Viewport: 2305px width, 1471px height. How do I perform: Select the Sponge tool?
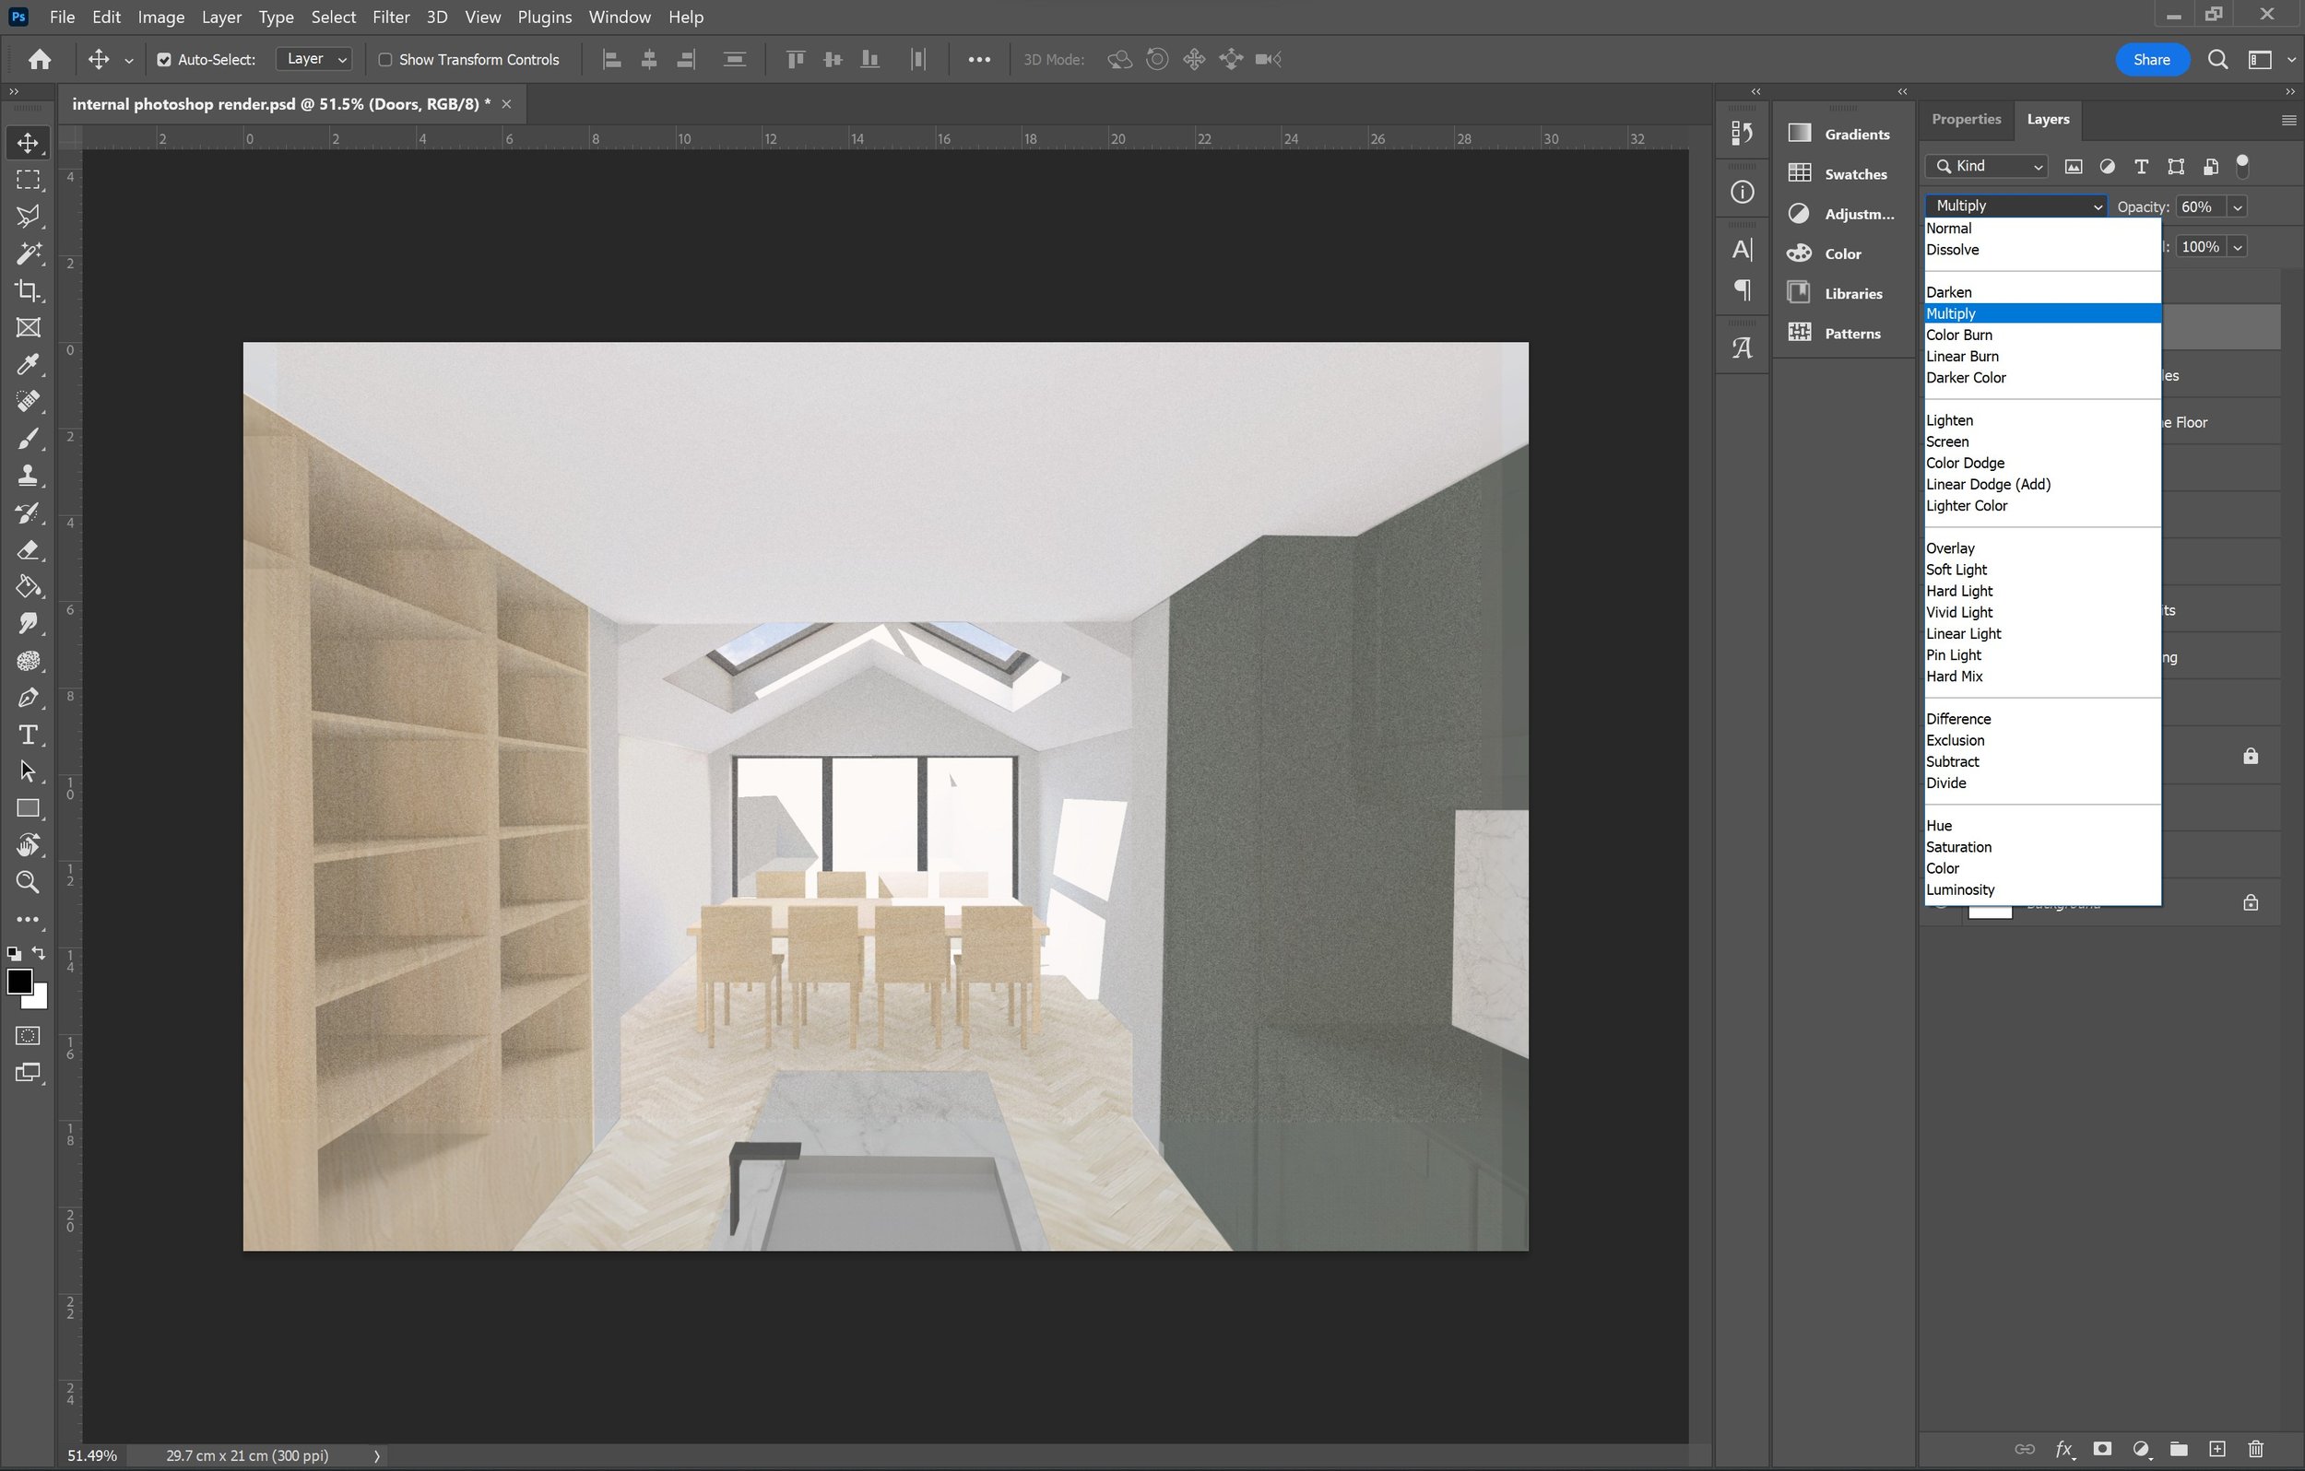coord(28,660)
